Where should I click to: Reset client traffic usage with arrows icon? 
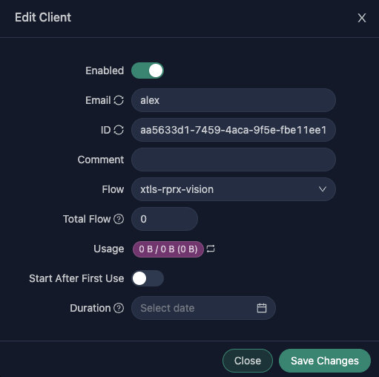point(211,249)
